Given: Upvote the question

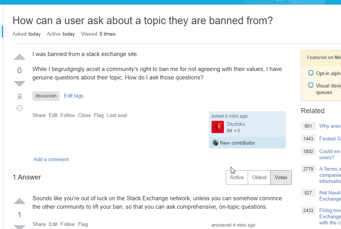Looking at the screenshot, I should point(19,57).
